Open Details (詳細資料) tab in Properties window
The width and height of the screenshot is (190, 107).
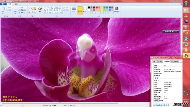(167, 62)
